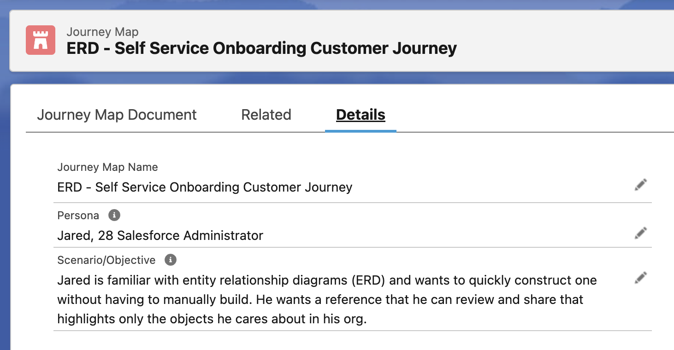The image size is (674, 350).
Task: Click the 'Persona' field label
Action: tap(78, 216)
